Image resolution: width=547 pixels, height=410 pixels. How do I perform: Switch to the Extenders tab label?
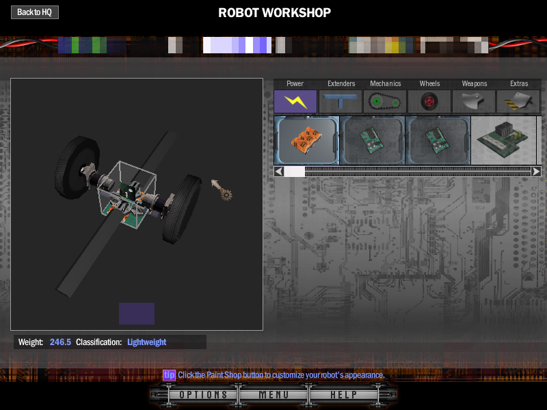click(341, 83)
